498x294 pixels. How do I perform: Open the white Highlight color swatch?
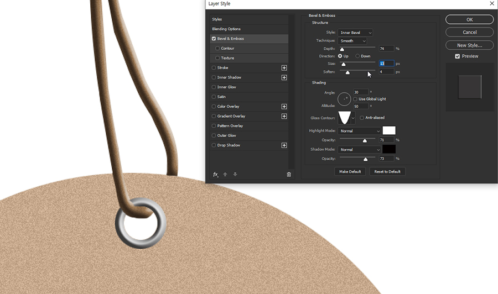pyautogui.click(x=389, y=130)
